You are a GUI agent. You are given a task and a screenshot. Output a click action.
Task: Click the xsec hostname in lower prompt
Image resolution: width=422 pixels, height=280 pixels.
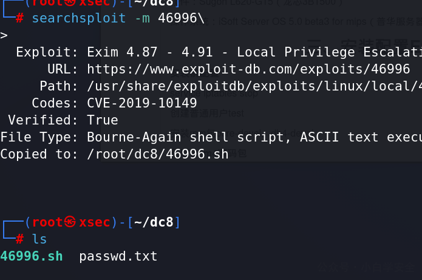click(x=95, y=222)
